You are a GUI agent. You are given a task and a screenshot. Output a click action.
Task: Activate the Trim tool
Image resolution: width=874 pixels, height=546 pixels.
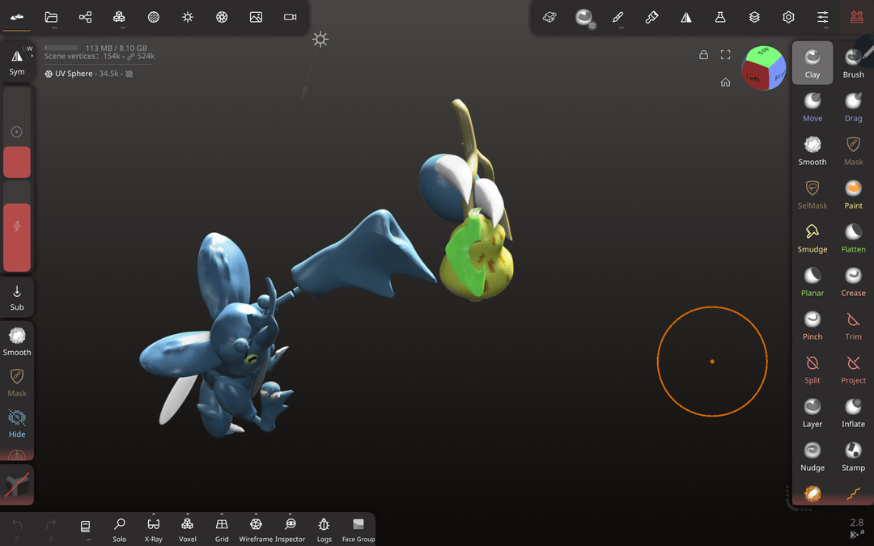click(x=853, y=324)
